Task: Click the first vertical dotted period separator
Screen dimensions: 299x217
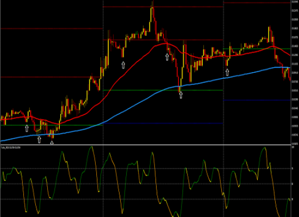Action: coord(103,108)
